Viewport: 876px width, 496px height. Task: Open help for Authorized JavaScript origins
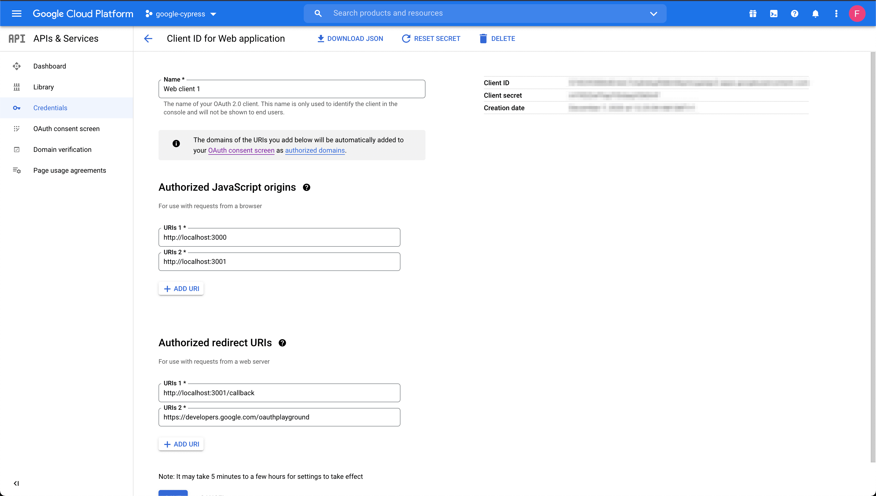pyautogui.click(x=306, y=187)
